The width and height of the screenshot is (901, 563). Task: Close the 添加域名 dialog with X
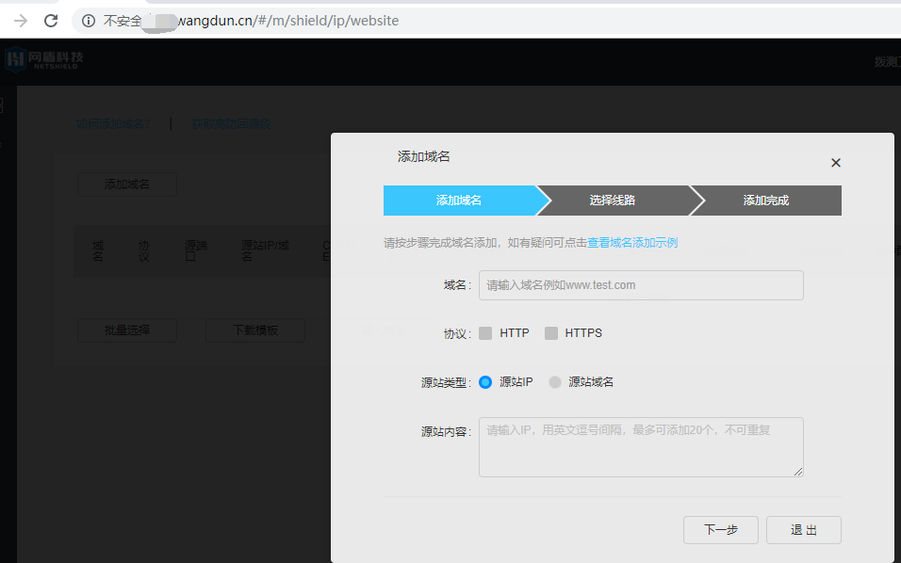[x=835, y=163]
